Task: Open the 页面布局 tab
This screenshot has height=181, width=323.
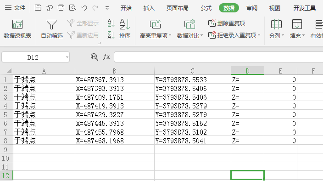Action: pos(178,8)
